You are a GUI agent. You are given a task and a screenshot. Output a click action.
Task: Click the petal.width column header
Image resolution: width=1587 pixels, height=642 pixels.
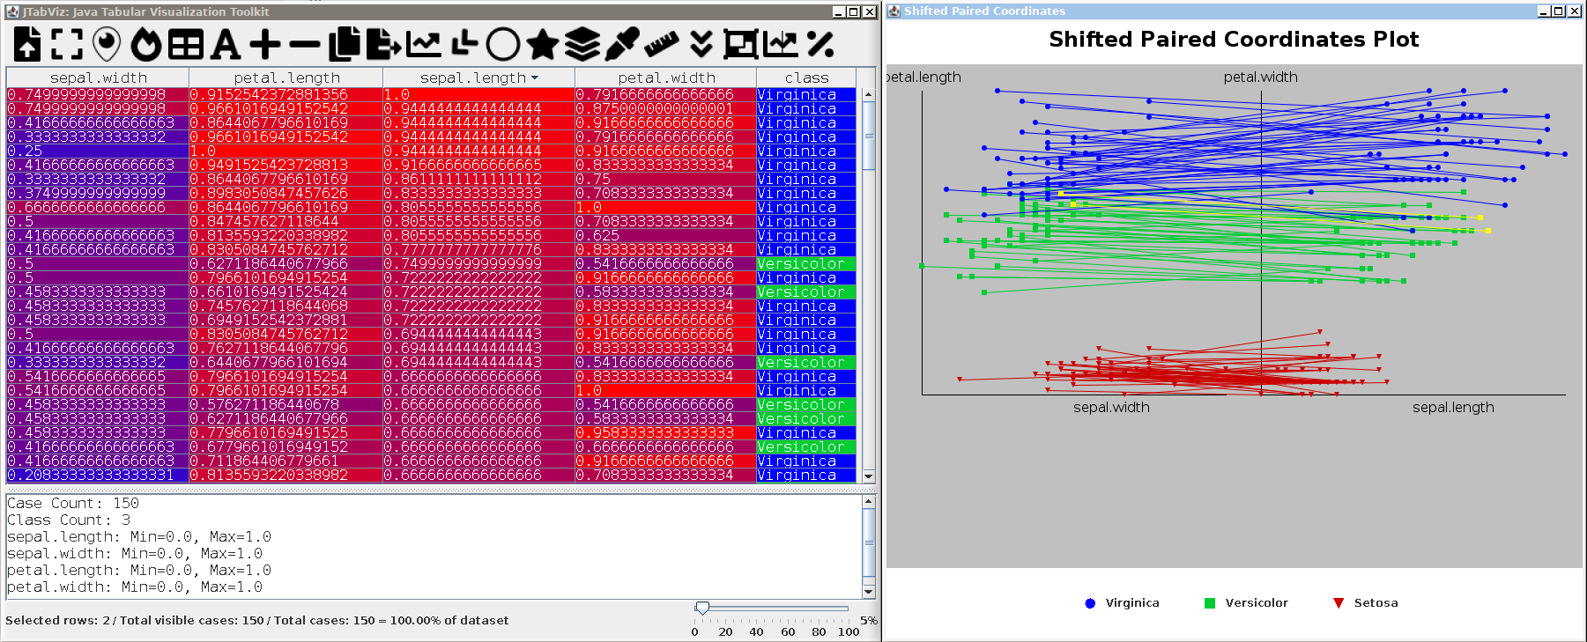tap(666, 77)
